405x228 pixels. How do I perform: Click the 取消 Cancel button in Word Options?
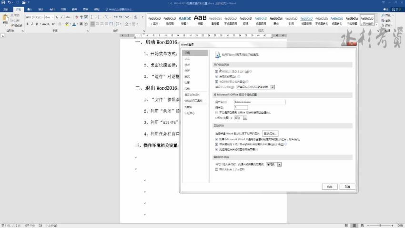click(347, 187)
